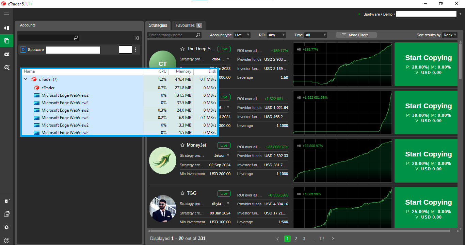
Task: Favourite The Deep S... strategy star
Action: tap(182, 49)
